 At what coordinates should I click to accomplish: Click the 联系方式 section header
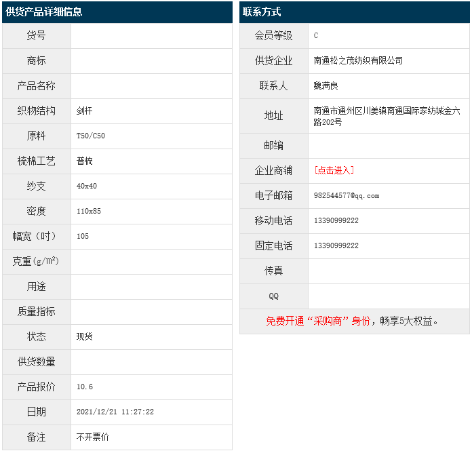262,12
